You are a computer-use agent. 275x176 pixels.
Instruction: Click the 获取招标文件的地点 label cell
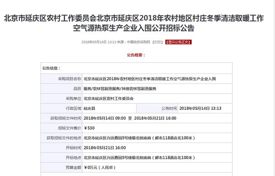coord(61,138)
